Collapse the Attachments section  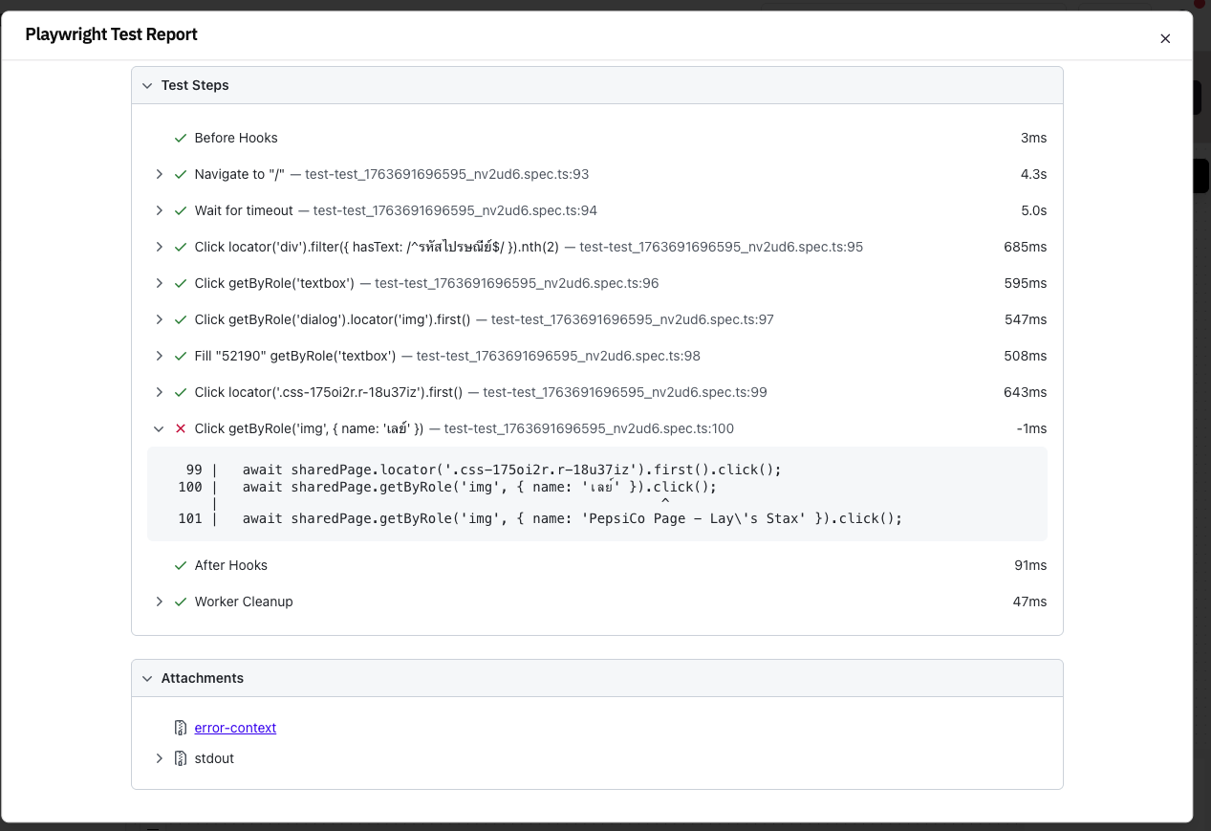(x=147, y=678)
